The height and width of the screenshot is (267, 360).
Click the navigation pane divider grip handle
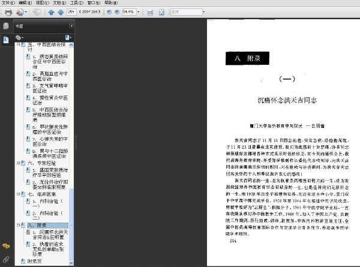tap(76, 142)
